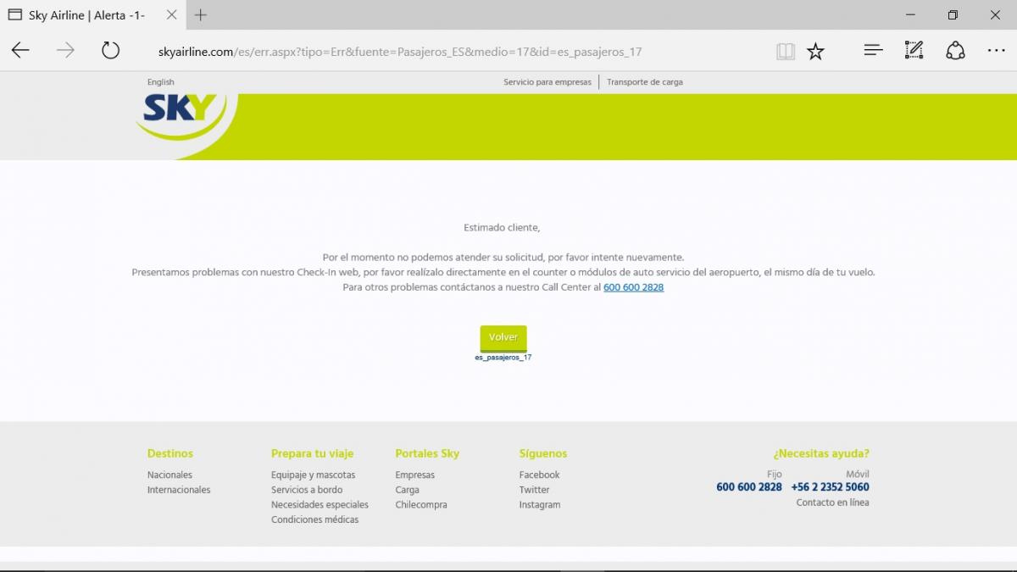Viewport: 1017px width, 572px height.
Task: Select the Sky Airline Alerta tab
Action: [x=85, y=15]
